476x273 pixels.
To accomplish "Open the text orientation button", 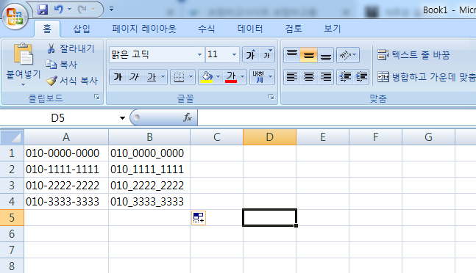I will point(348,55).
